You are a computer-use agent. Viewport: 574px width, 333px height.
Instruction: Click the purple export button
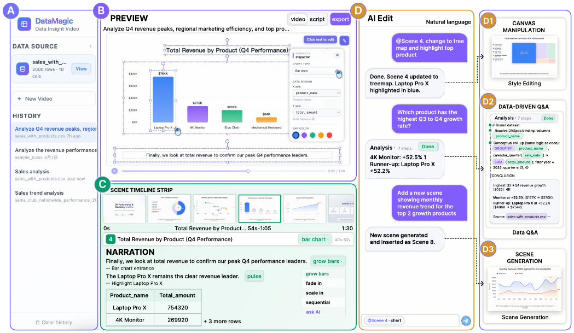(x=340, y=19)
